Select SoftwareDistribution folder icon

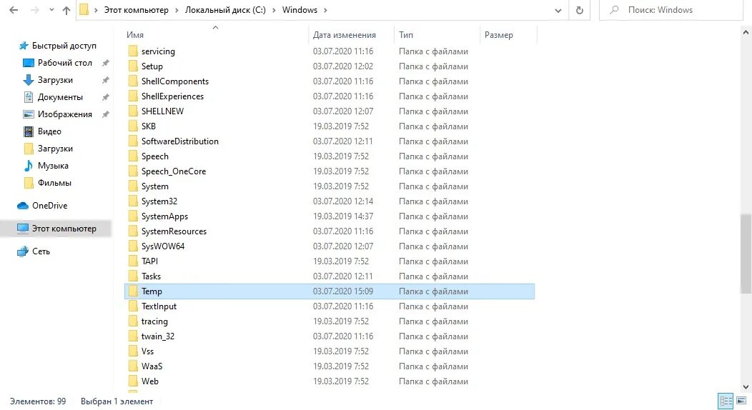pyautogui.click(x=133, y=141)
